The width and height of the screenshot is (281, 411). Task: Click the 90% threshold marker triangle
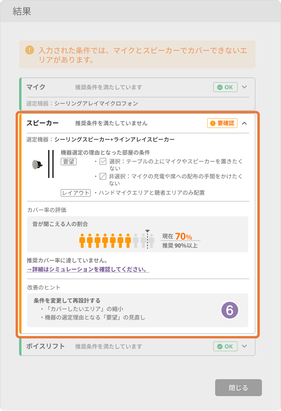[148, 231]
